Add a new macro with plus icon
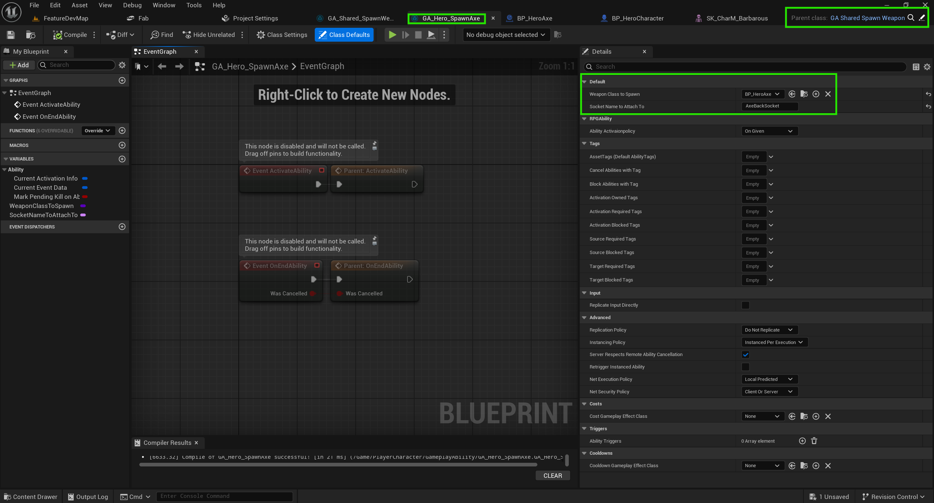934x503 pixels. (x=122, y=145)
